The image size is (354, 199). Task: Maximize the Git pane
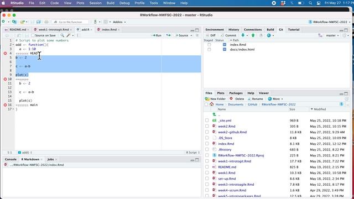point(346,30)
